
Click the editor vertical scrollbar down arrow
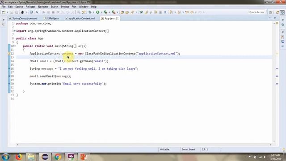click(x=274, y=141)
